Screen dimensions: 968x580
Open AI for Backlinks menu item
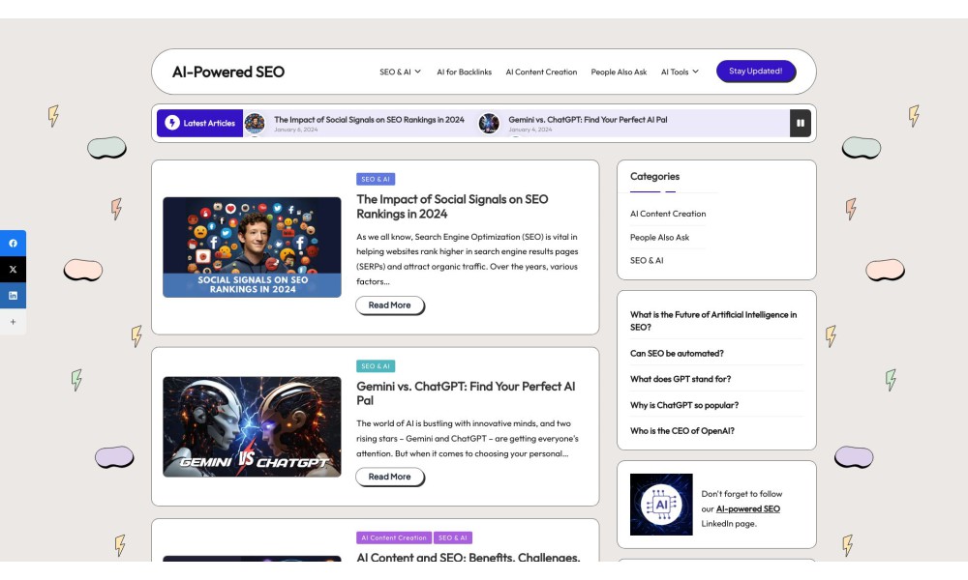(465, 72)
